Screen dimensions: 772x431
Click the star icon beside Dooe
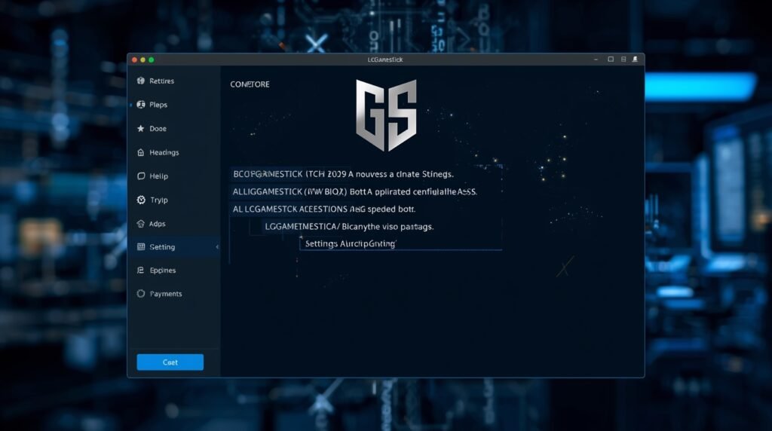point(140,129)
